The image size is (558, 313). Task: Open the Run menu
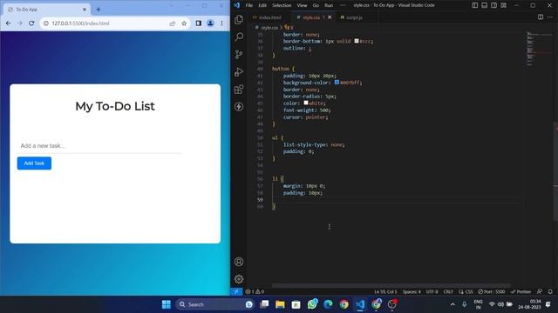pyautogui.click(x=329, y=5)
